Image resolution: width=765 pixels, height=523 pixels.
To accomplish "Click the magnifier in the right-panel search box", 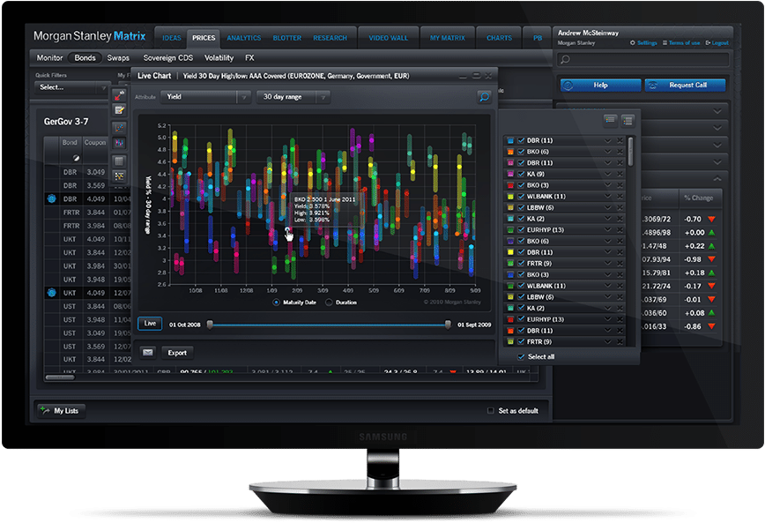I will pos(566,60).
